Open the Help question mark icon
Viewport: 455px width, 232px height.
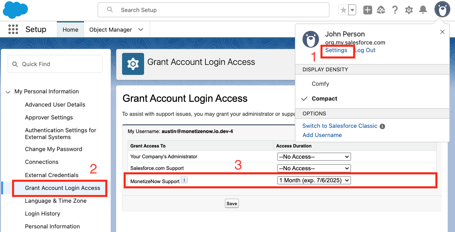pyautogui.click(x=395, y=10)
